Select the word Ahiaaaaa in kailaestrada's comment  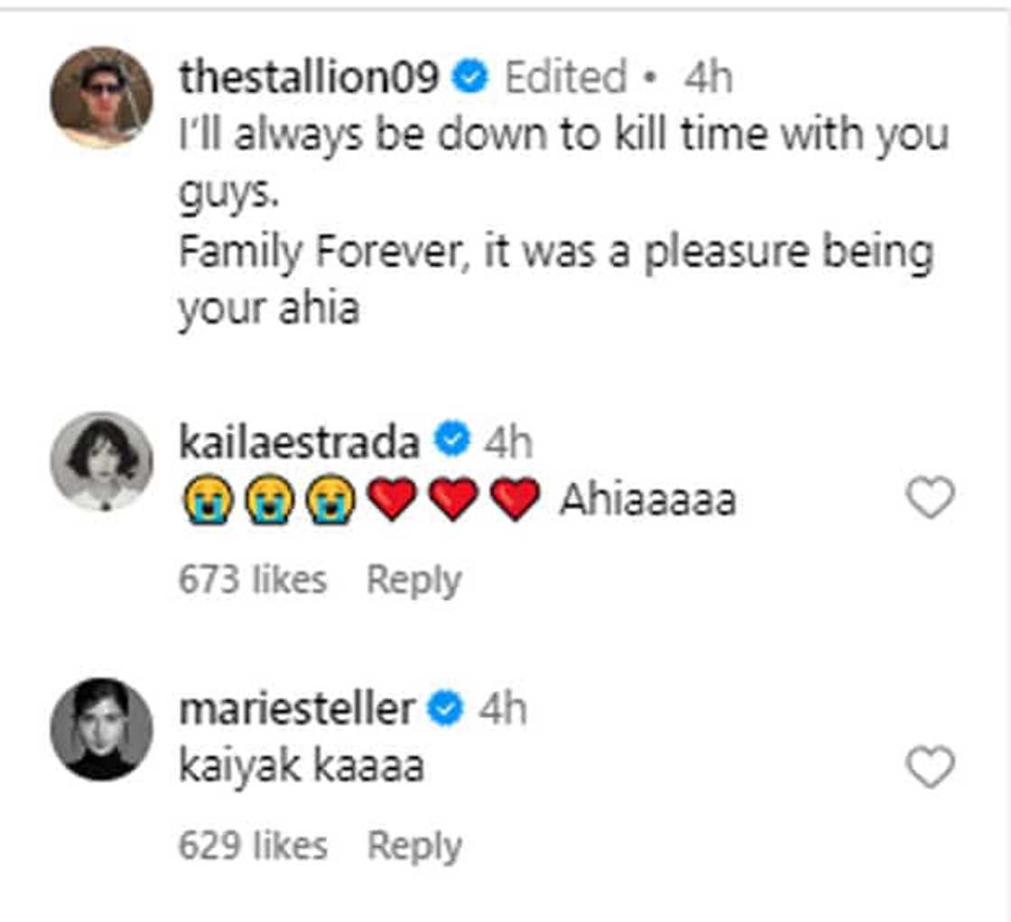click(x=648, y=498)
